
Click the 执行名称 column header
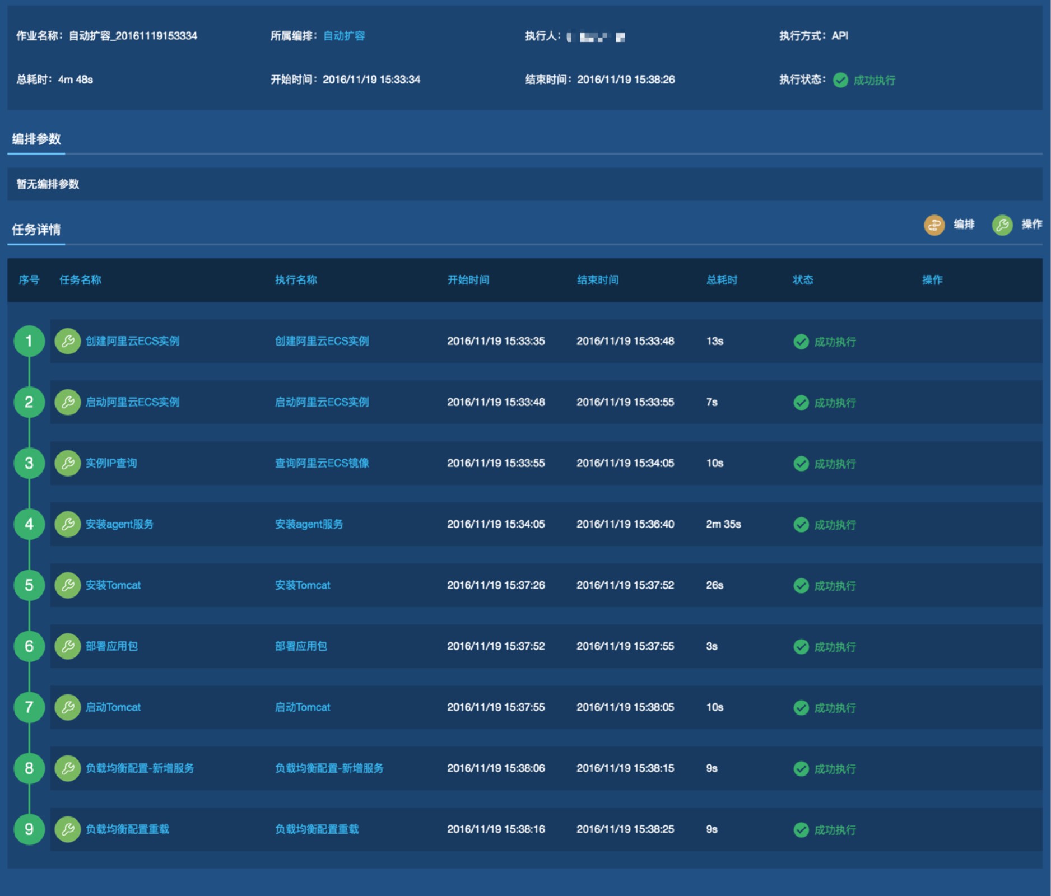(296, 280)
